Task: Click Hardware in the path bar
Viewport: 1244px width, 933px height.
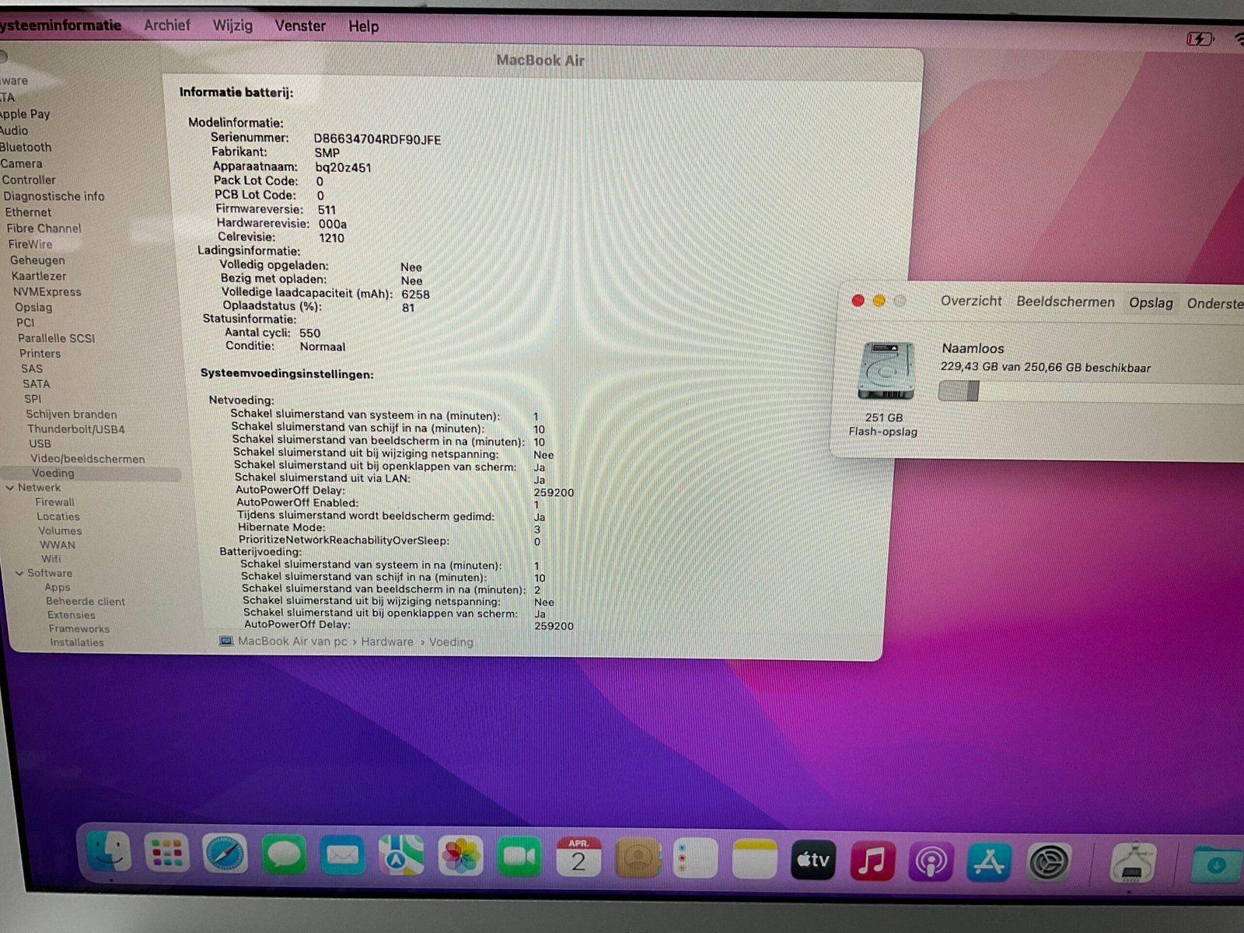Action: 387,641
